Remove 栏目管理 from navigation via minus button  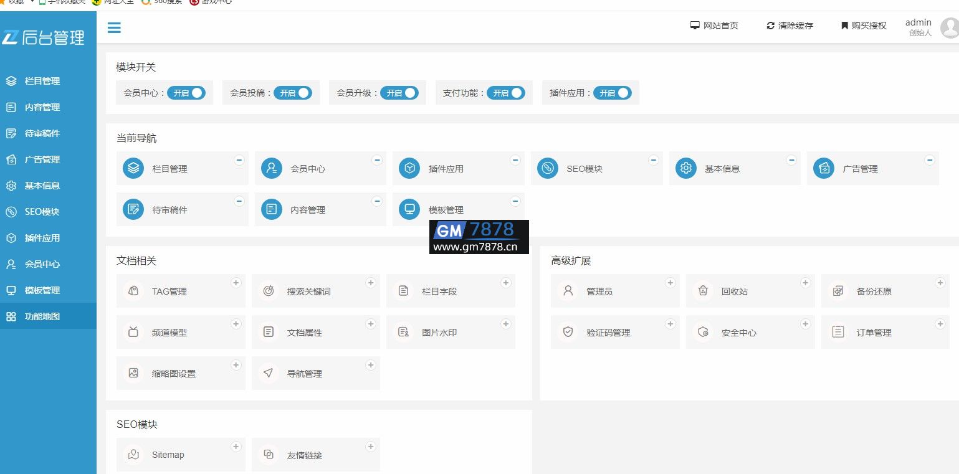[239, 160]
